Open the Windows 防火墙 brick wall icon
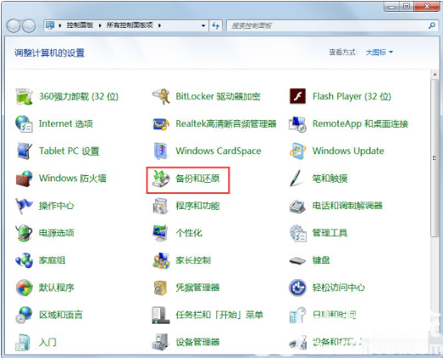Screen dimensions: 443x358 [24, 179]
